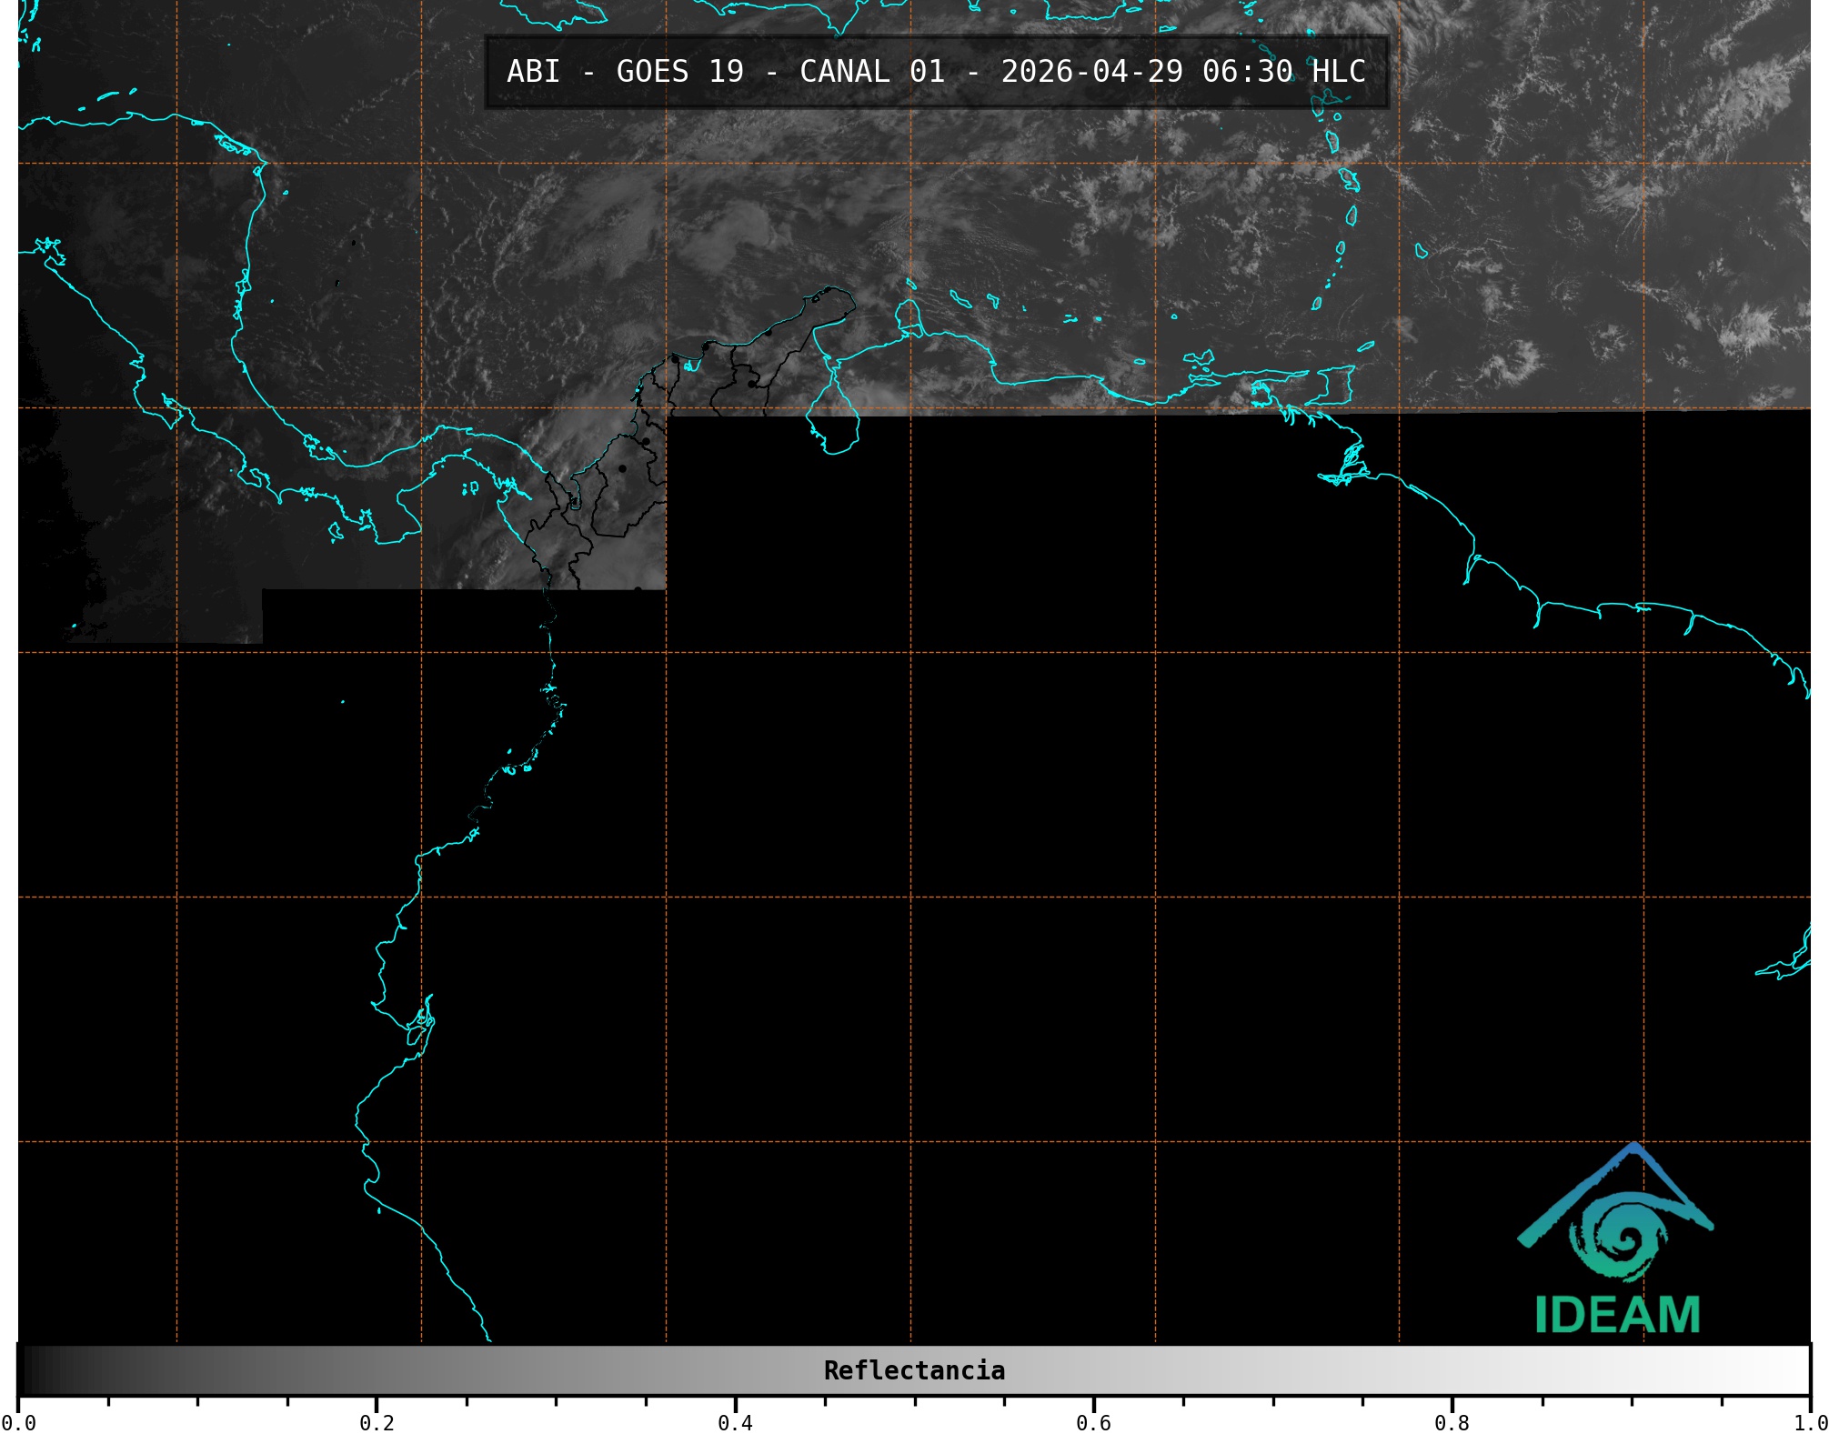Click the green IDEAM logo text
The width and height of the screenshot is (1829, 1434).
point(1617,1316)
